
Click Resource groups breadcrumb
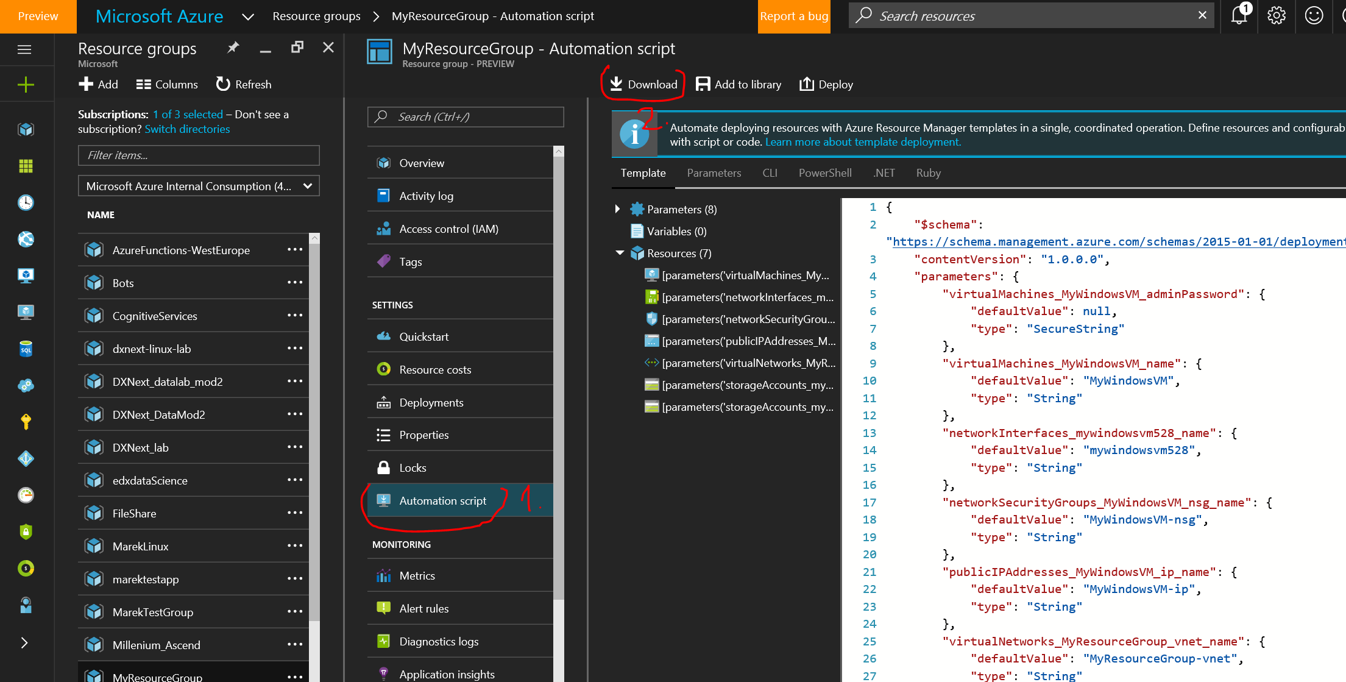coord(316,16)
